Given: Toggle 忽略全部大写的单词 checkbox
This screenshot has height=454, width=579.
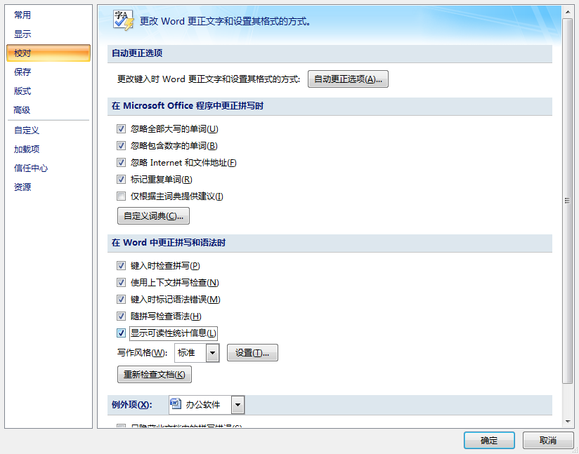Looking at the screenshot, I should pos(121,128).
